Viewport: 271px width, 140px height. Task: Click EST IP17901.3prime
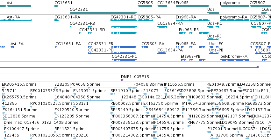[222, 129]
